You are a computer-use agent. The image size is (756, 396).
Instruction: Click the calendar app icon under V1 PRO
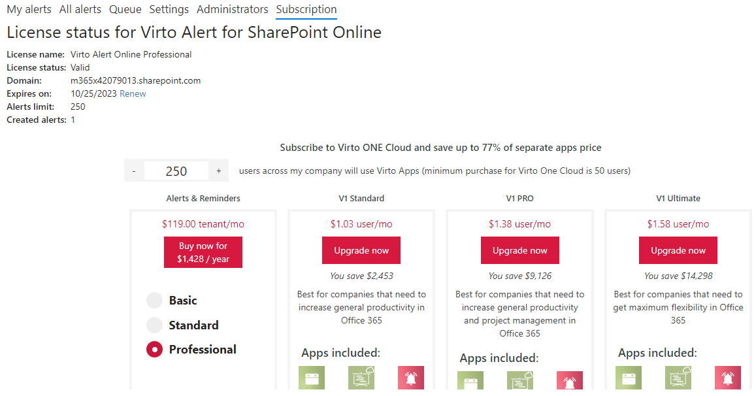coord(470,383)
